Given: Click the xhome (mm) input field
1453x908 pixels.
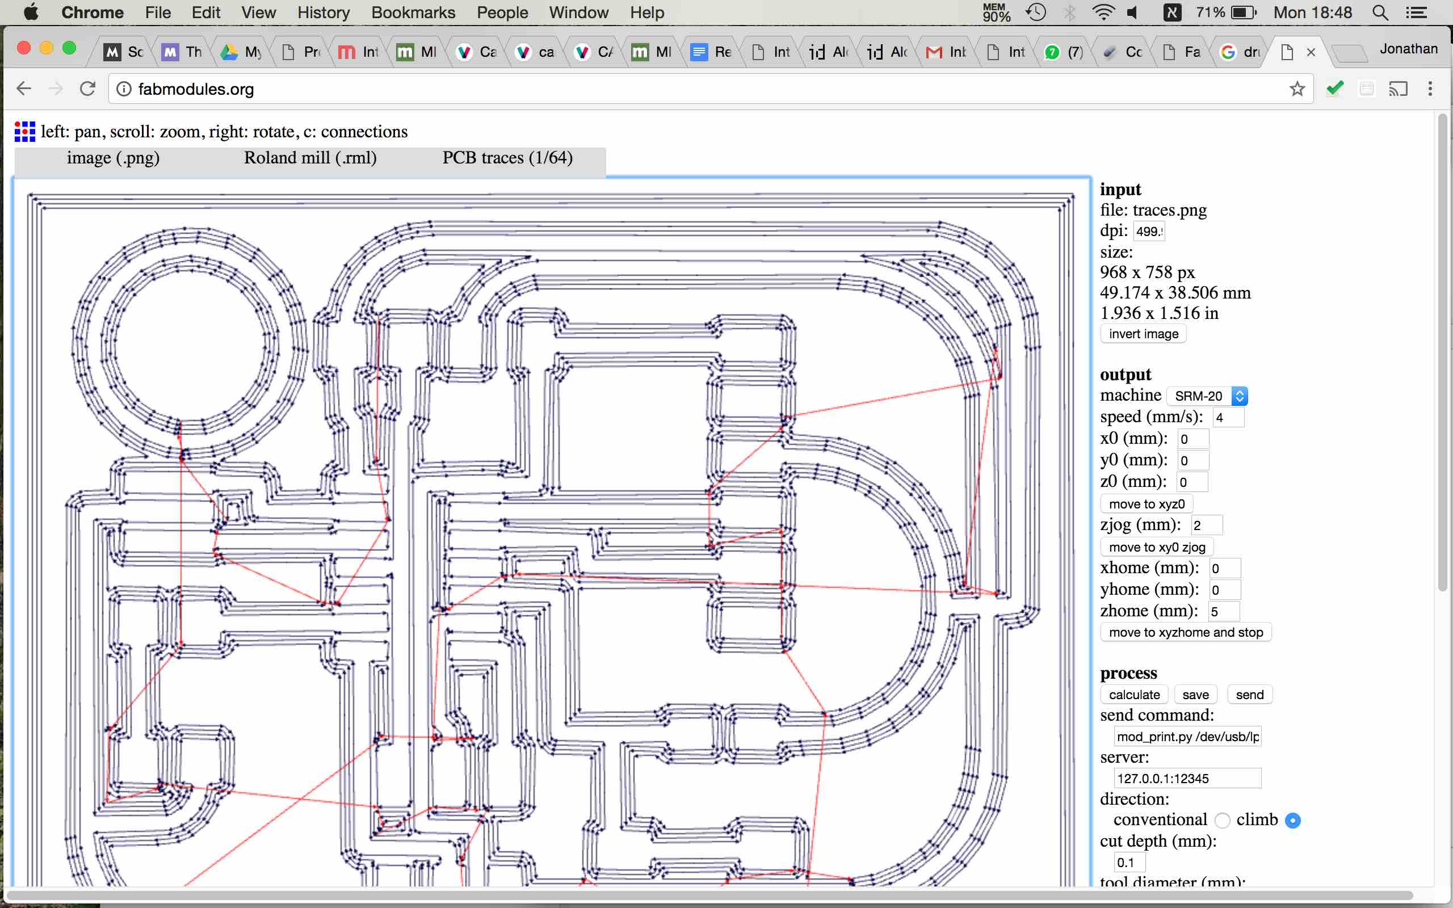Looking at the screenshot, I should [x=1224, y=569].
